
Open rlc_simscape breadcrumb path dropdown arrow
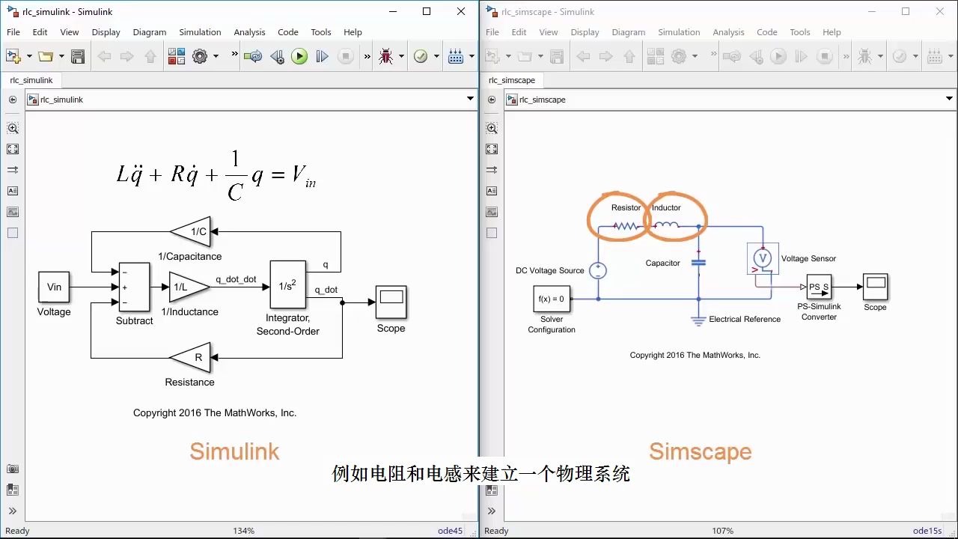click(x=949, y=99)
